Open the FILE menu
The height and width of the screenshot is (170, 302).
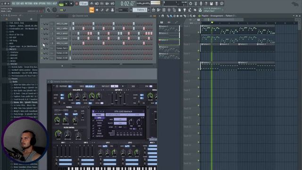click(14, 3)
